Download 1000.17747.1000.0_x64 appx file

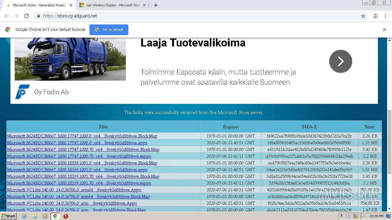[77, 143]
